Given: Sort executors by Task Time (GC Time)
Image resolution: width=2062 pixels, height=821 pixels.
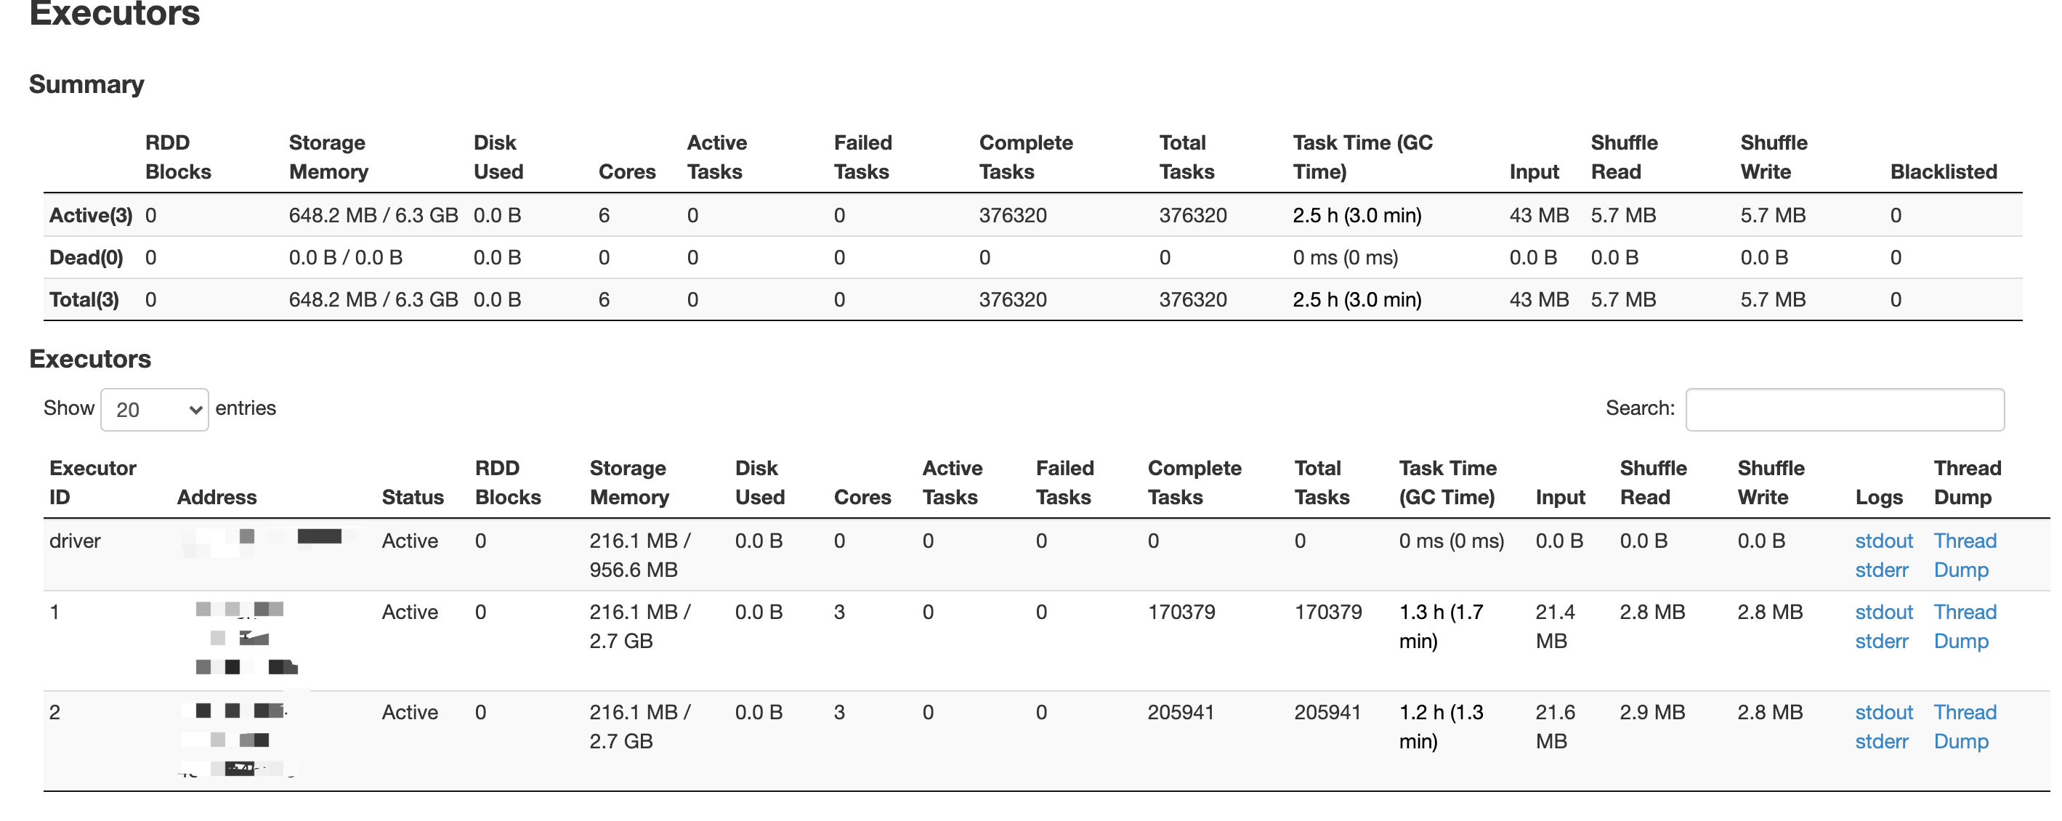Looking at the screenshot, I should tap(1447, 482).
